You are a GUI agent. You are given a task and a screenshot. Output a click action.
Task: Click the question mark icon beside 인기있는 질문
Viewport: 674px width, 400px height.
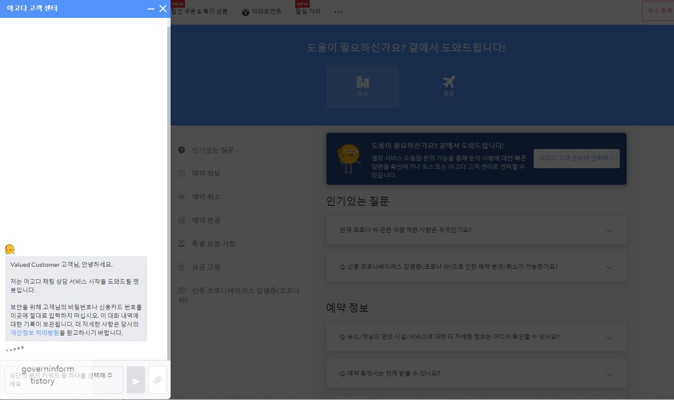[x=182, y=150]
